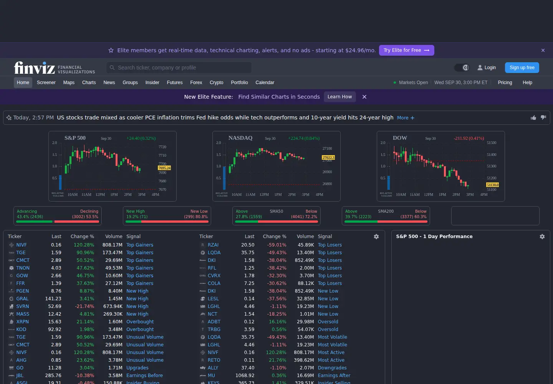Go to the Maps page
Viewport: 553px width, 384px height.
coord(69,83)
